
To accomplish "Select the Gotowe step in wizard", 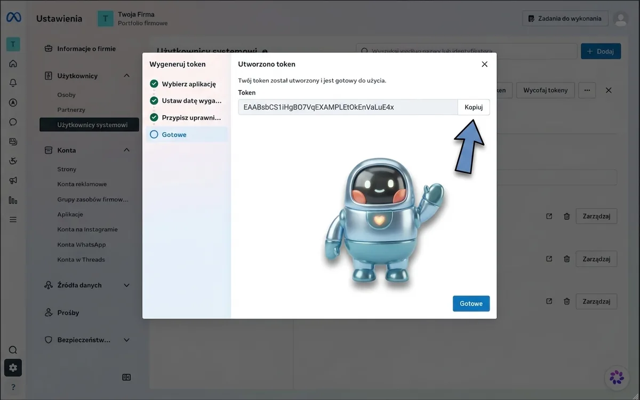I will pyautogui.click(x=187, y=134).
